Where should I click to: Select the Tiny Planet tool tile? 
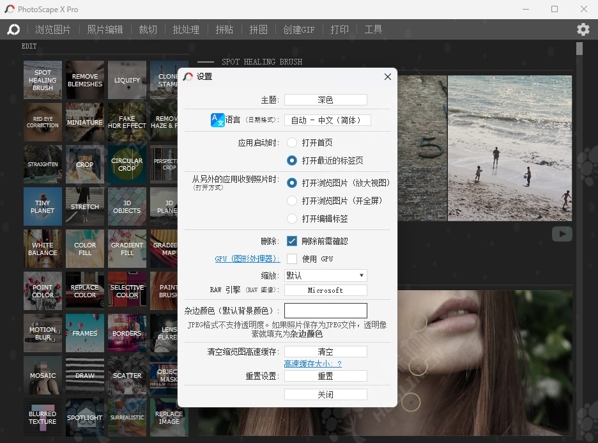[x=43, y=206]
